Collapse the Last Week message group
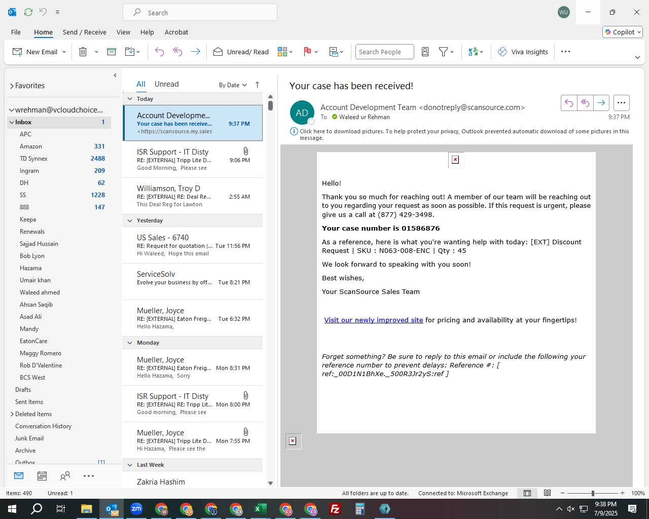Viewport: 649px width, 519px height. (130, 465)
